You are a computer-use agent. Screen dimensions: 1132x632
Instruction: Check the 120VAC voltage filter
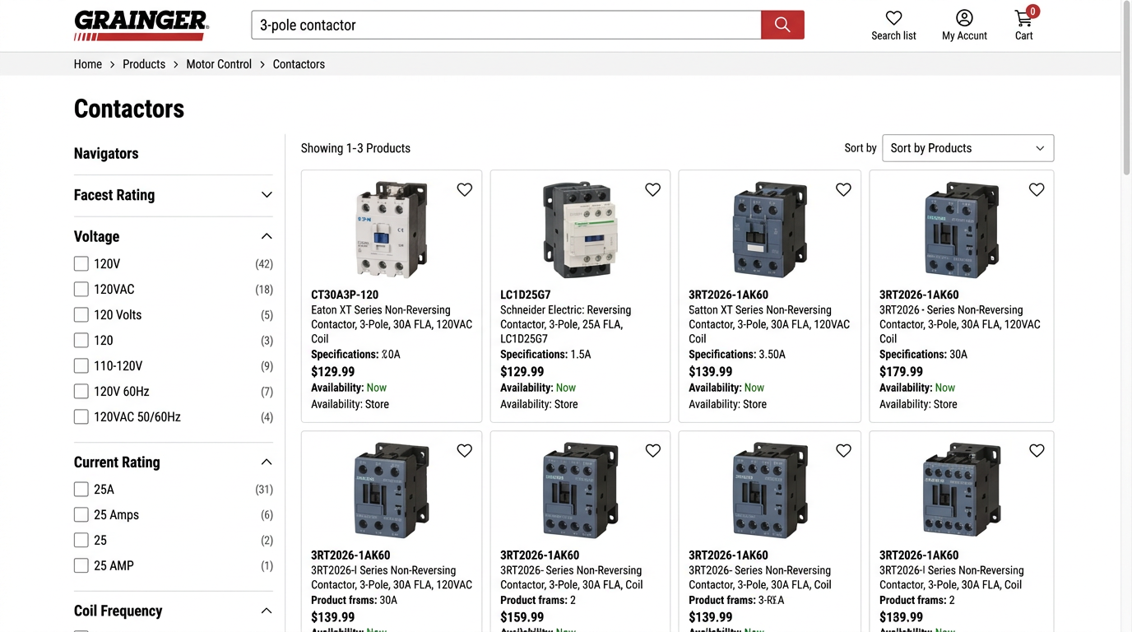[x=81, y=290]
